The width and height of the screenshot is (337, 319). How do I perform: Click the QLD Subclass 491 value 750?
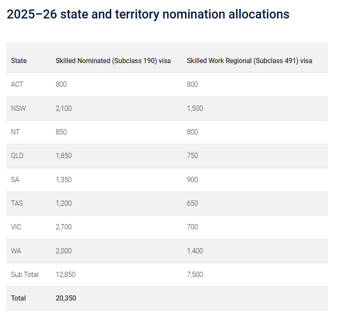193,155
